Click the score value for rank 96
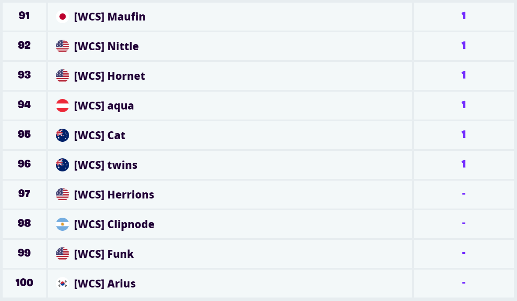 click(x=464, y=164)
